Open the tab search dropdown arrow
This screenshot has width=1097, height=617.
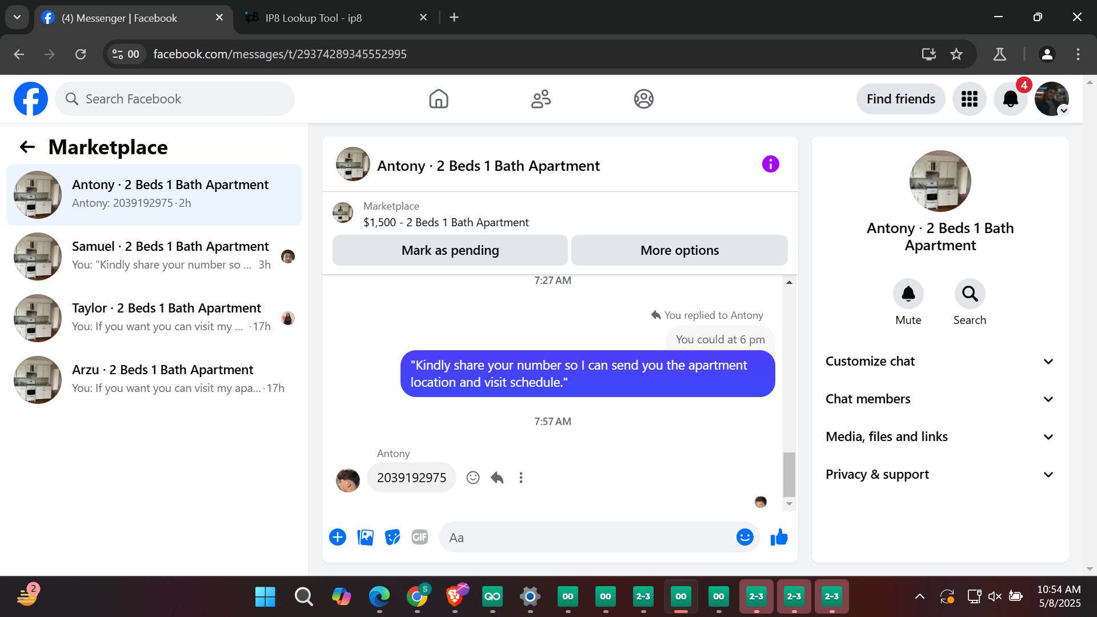click(x=17, y=17)
